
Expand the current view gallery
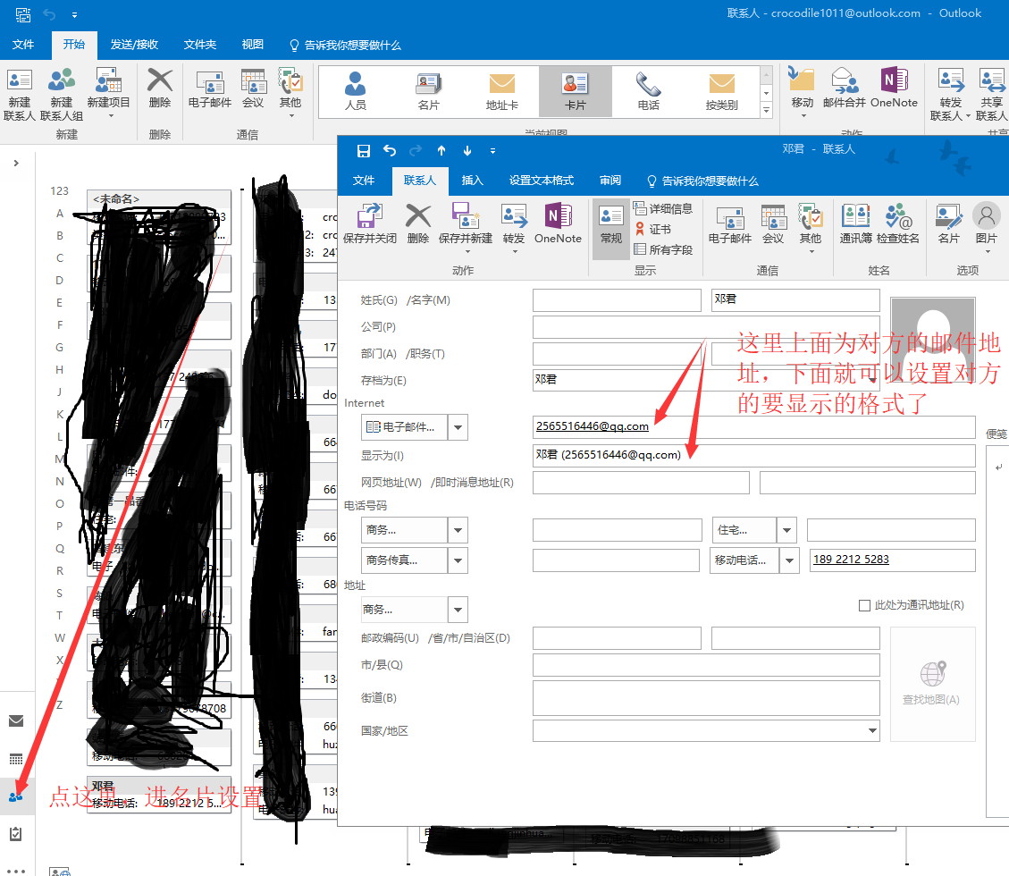(x=767, y=110)
